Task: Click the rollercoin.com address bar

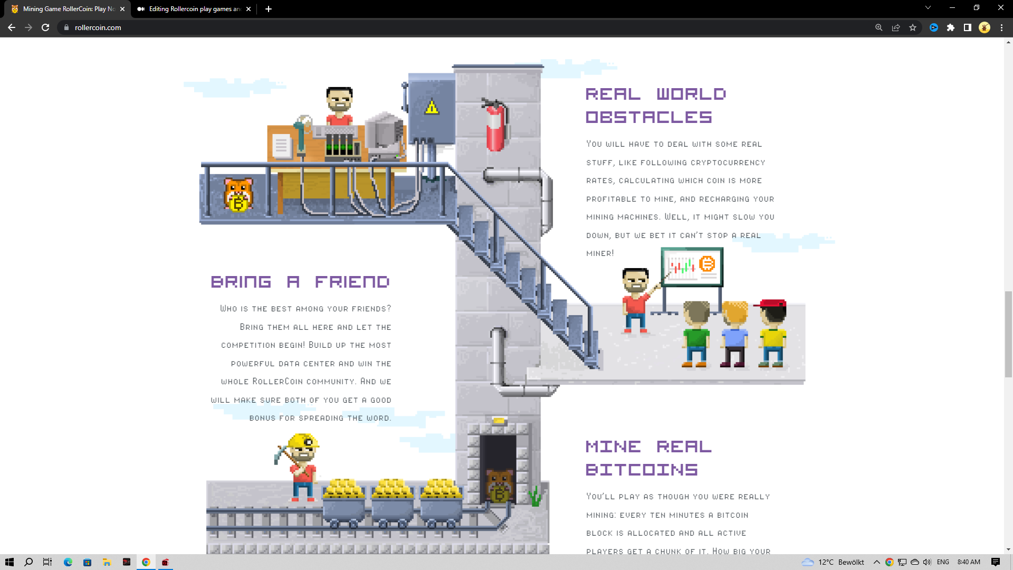Action: (x=464, y=27)
